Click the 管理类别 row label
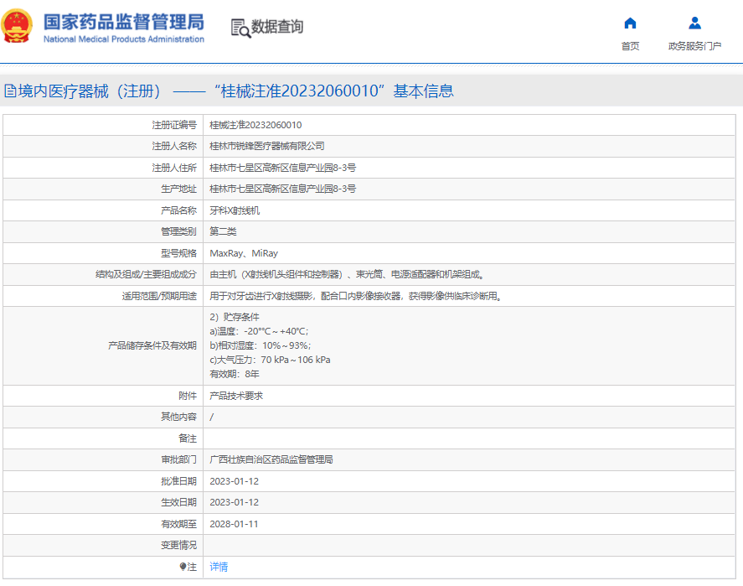The height and width of the screenshot is (586, 743). click(178, 231)
